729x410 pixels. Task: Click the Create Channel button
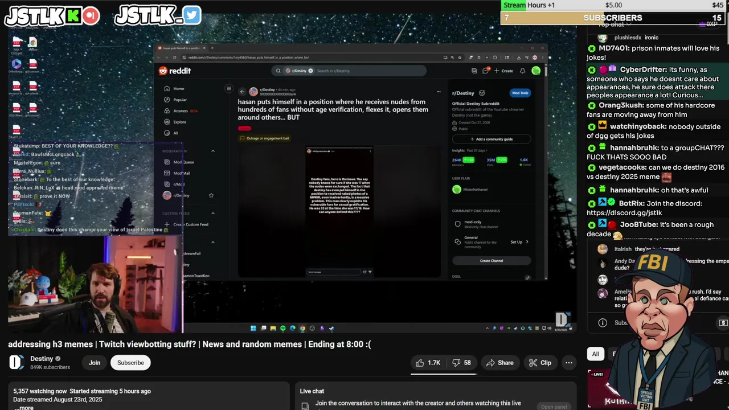(x=492, y=261)
